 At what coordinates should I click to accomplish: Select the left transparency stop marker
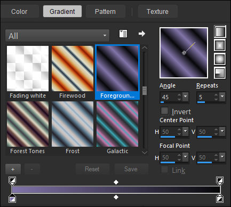click(12, 181)
